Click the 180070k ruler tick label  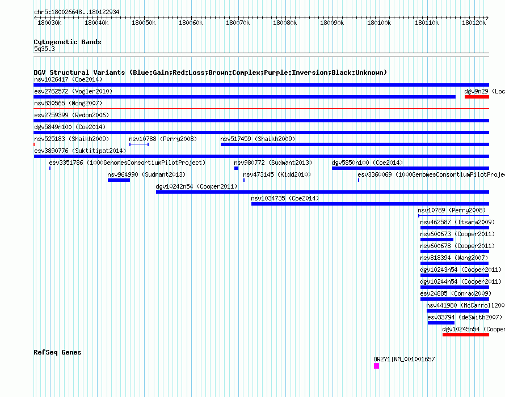coord(238,23)
